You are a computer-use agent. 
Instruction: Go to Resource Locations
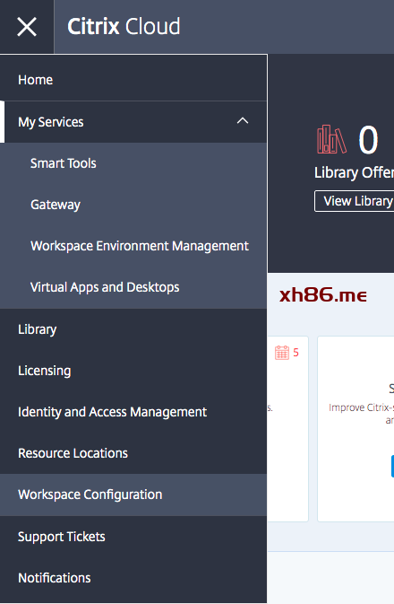click(x=133, y=453)
